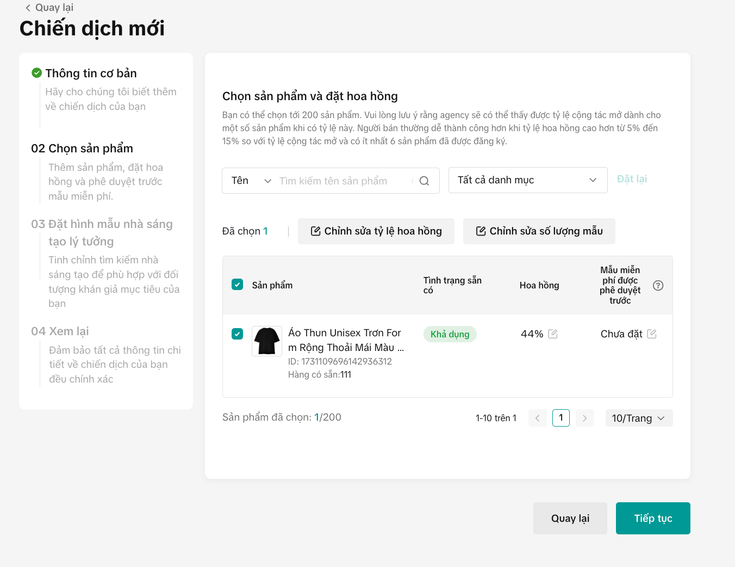735x567 pixels.
Task: Click the Tiếp tục button
Action: pos(652,518)
